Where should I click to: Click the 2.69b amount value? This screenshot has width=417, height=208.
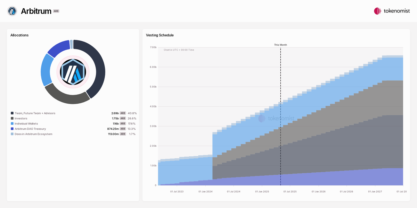[115, 113]
